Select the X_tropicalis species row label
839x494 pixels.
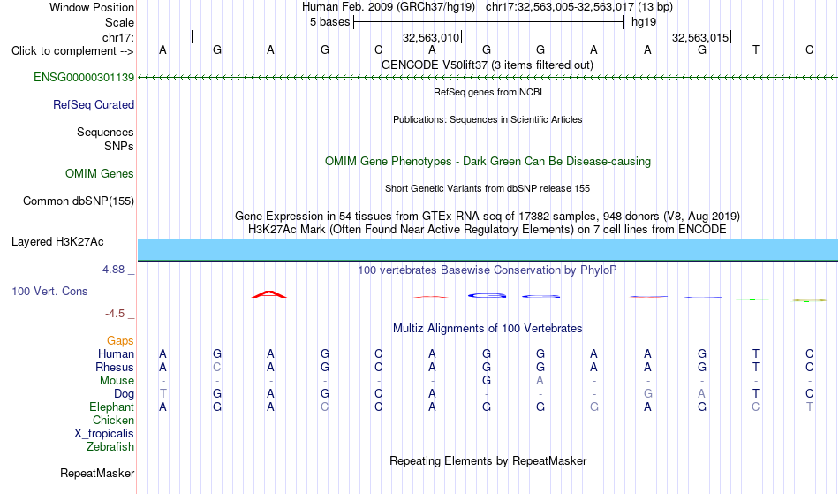pos(104,434)
